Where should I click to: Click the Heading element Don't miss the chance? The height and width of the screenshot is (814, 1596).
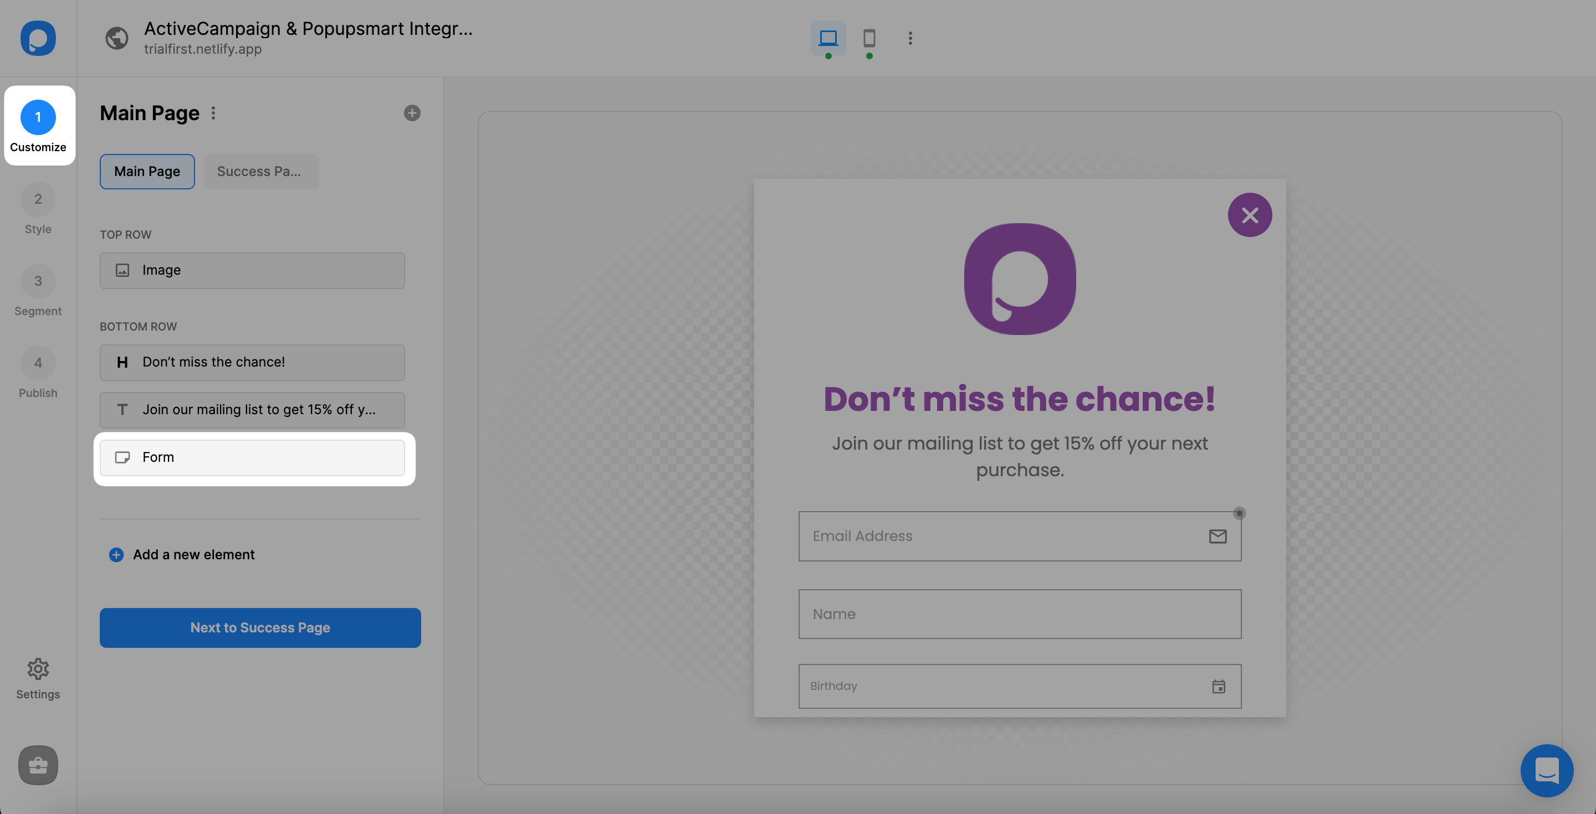pos(253,361)
